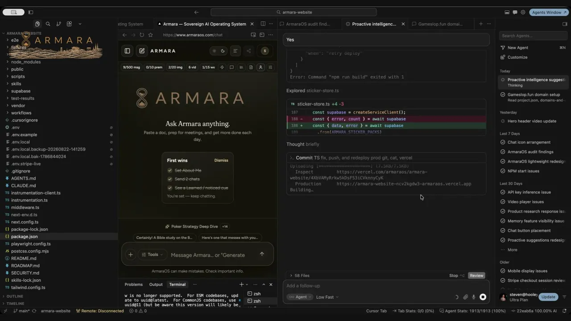The width and height of the screenshot is (571, 321).
Task: Open the settings gear in title bar
Action: tap(523, 12)
